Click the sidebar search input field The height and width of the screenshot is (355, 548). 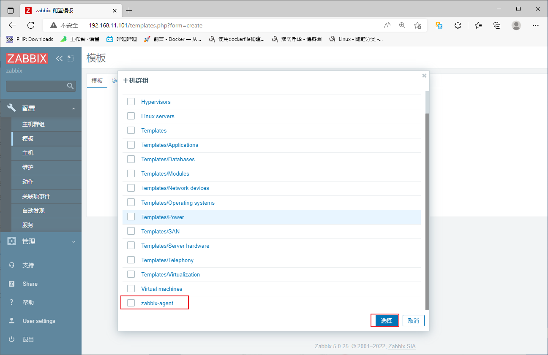click(41, 86)
